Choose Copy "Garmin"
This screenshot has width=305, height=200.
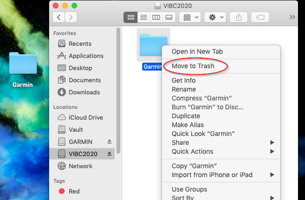coord(221,166)
